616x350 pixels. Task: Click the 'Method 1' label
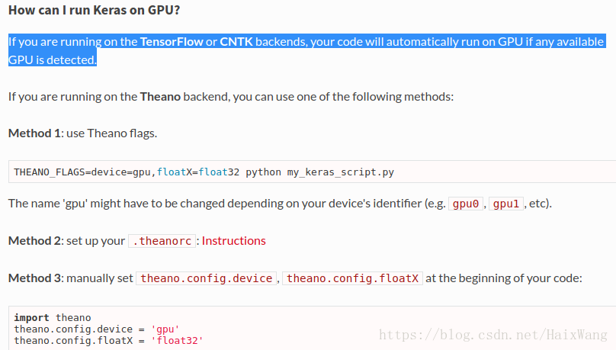[x=34, y=133]
